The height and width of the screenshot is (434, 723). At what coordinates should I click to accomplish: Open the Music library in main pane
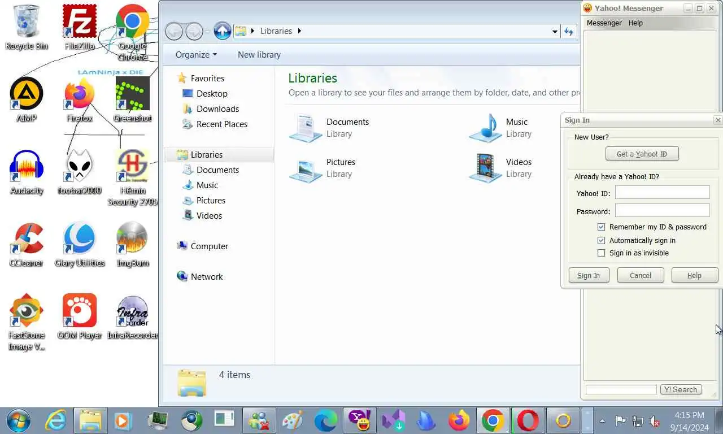(500, 128)
